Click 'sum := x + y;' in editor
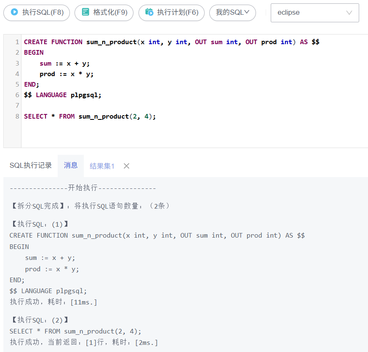368x352 pixels. (x=64, y=64)
